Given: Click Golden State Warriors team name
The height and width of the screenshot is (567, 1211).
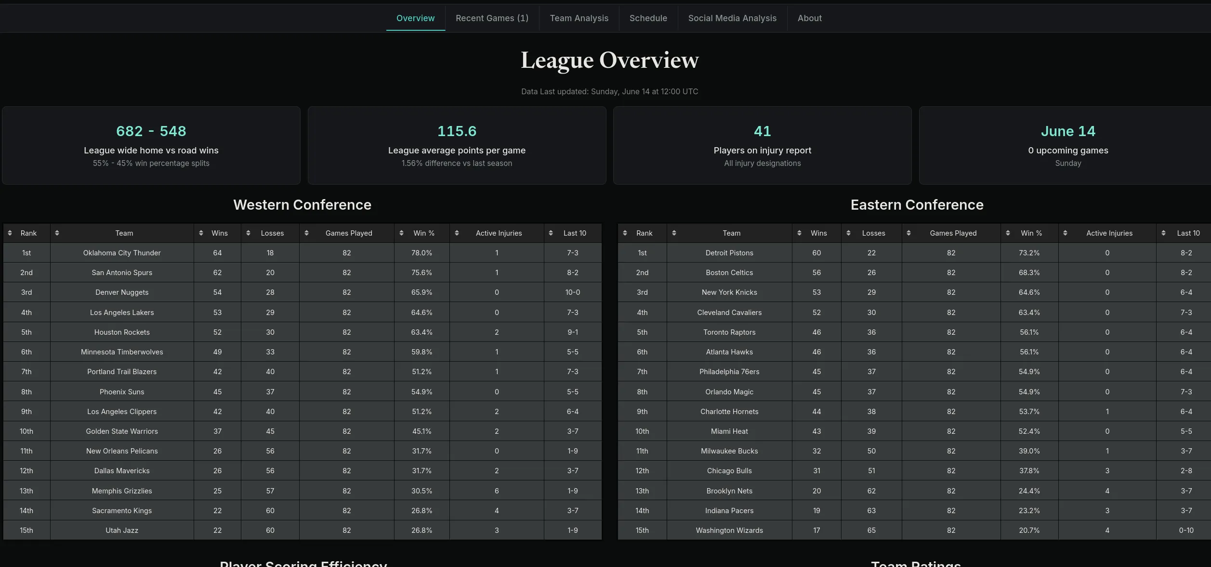Looking at the screenshot, I should click(x=122, y=431).
